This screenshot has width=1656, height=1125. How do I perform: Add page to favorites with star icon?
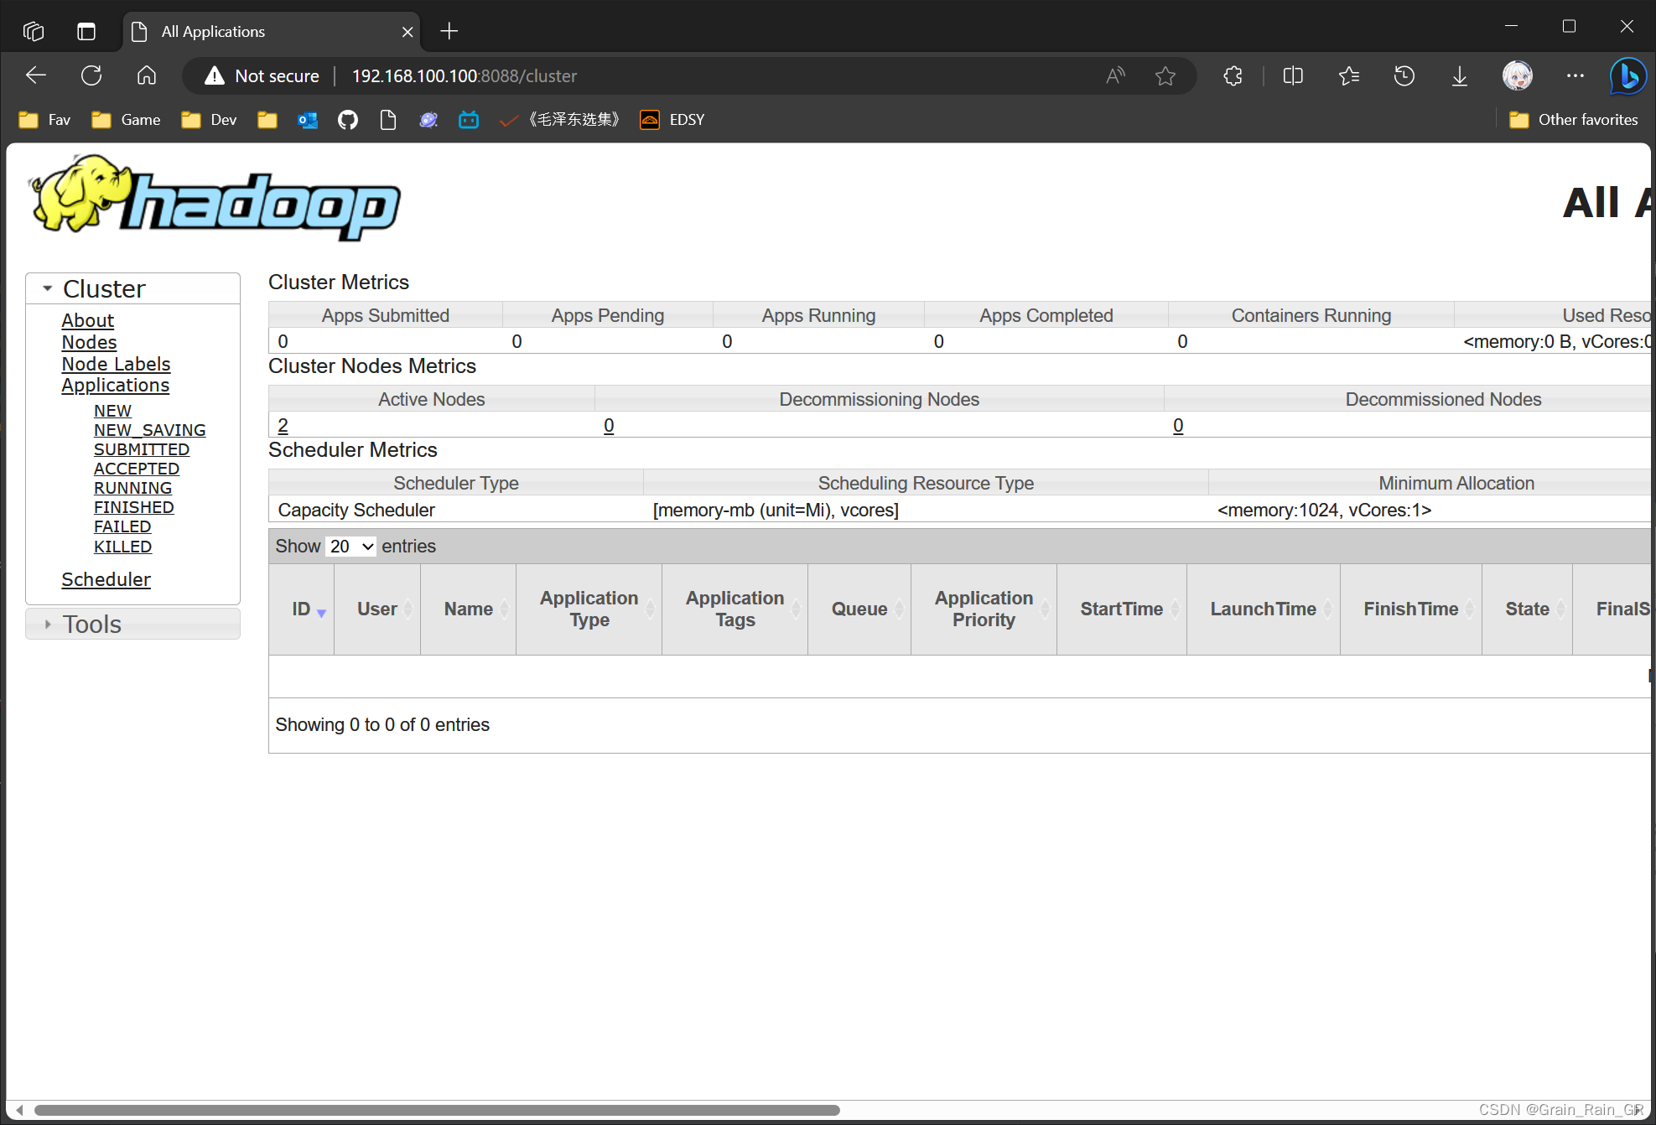[1165, 75]
